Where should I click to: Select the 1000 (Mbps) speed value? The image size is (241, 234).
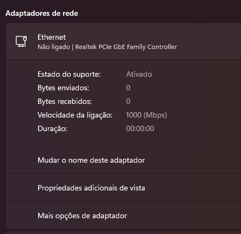(x=146, y=115)
